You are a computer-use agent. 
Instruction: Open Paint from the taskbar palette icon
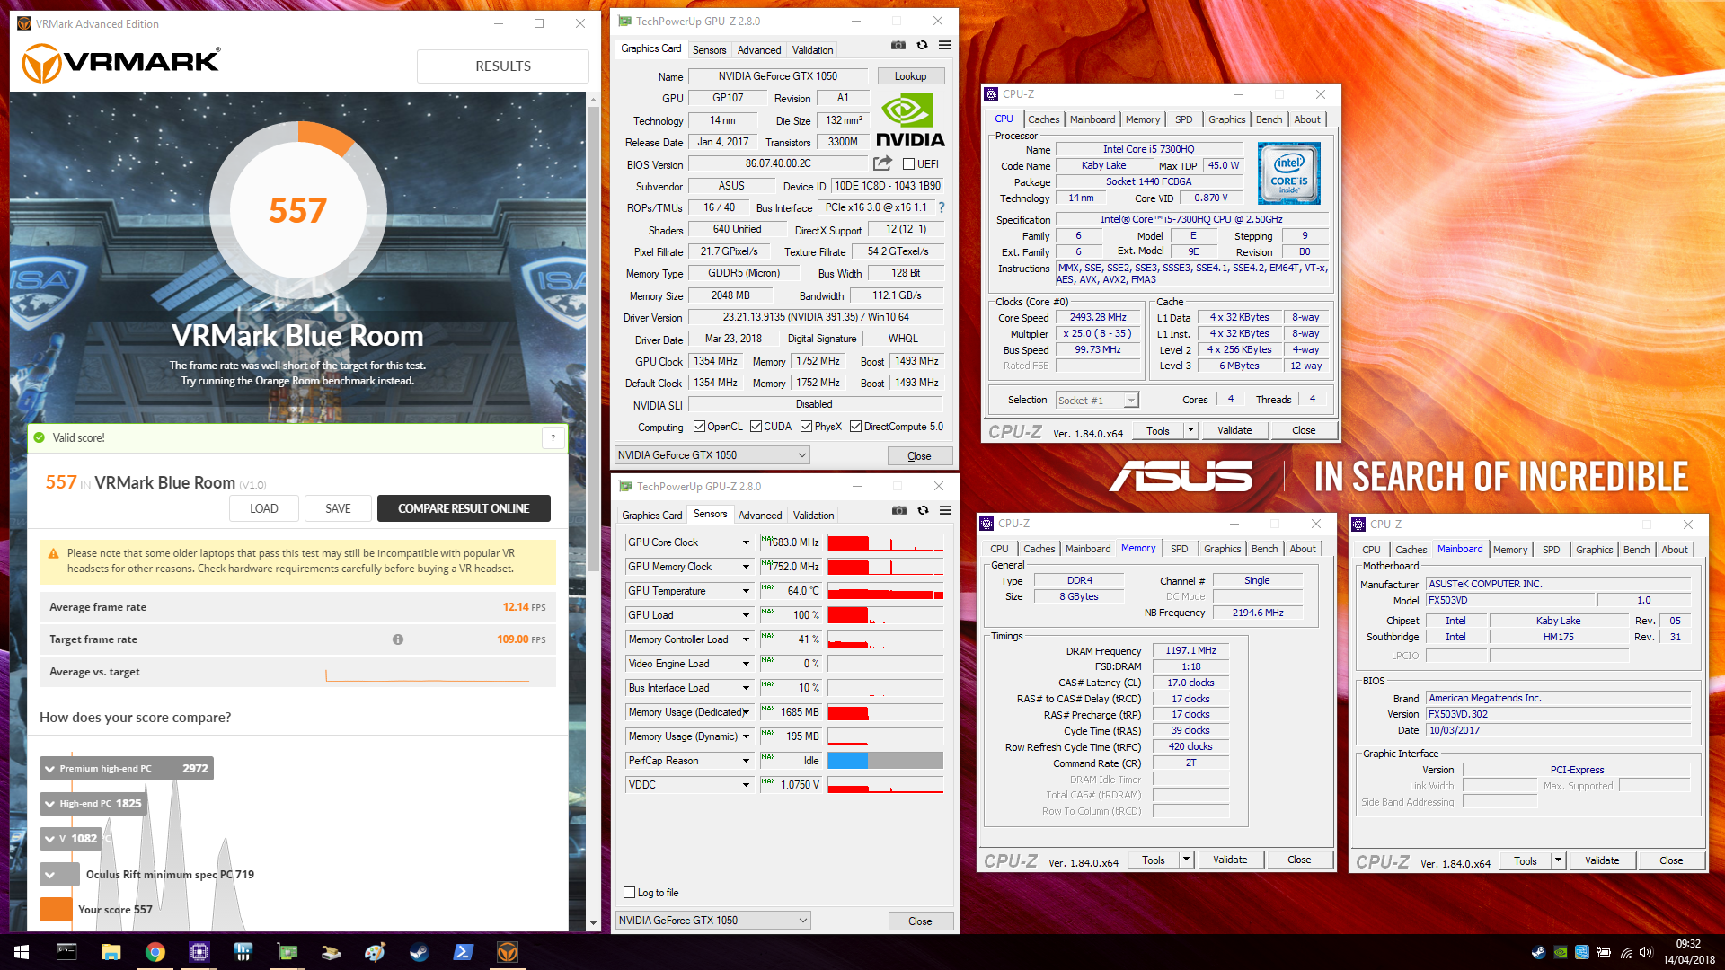pyautogui.click(x=375, y=952)
